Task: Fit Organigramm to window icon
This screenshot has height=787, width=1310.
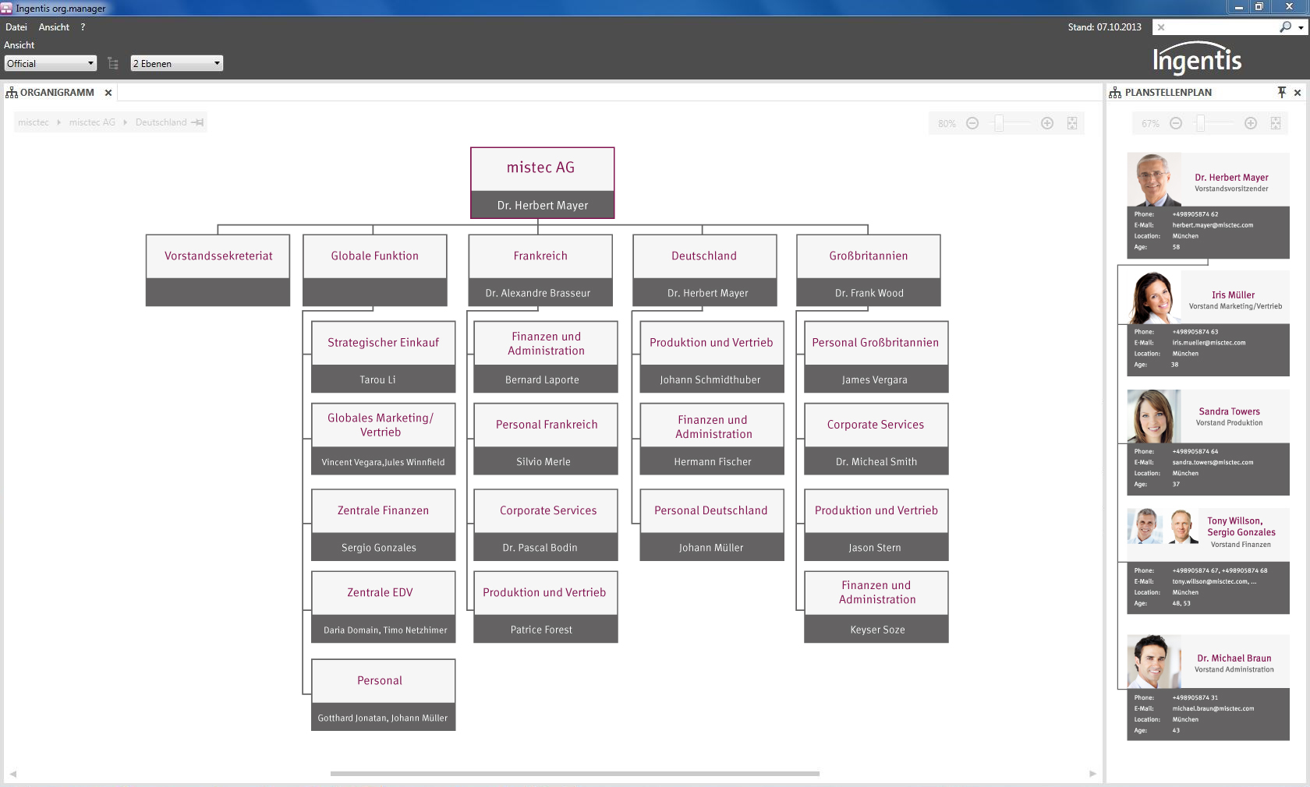Action: tap(1072, 123)
